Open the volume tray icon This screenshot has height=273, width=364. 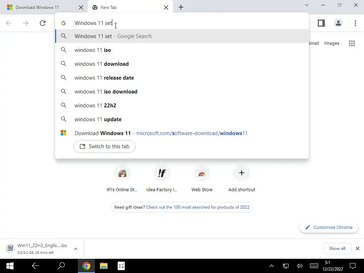pyautogui.click(x=299, y=266)
